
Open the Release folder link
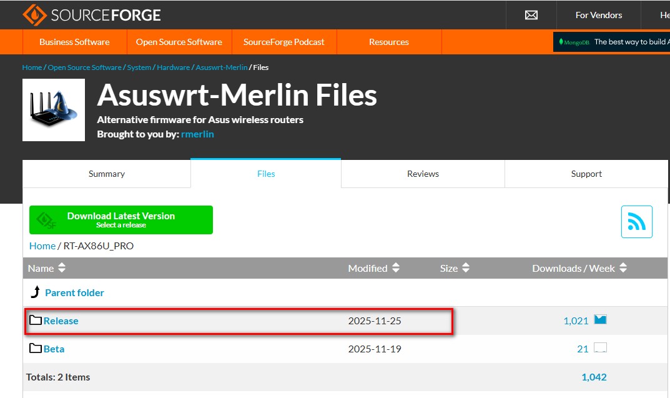[61, 321]
